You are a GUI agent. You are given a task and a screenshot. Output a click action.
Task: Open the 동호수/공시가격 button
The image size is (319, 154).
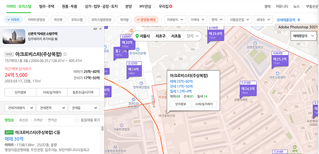(x=83, y=92)
